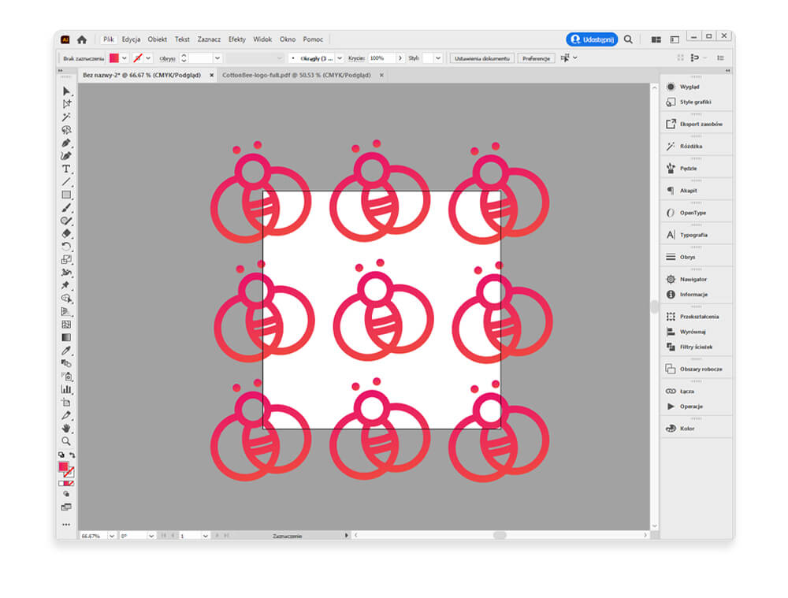Swap fill and stroke colors arrow
788x598 pixels.
72,455
